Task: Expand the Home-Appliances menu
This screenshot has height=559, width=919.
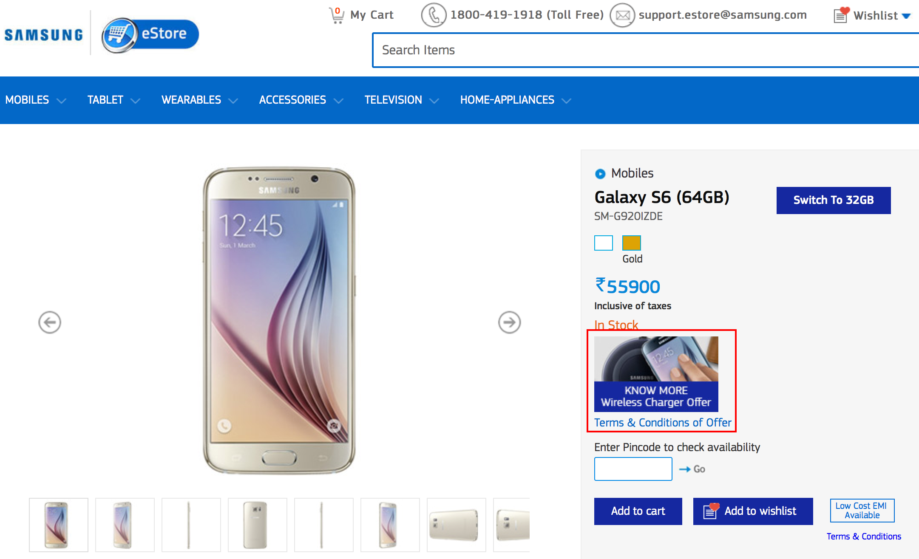Action: (515, 100)
